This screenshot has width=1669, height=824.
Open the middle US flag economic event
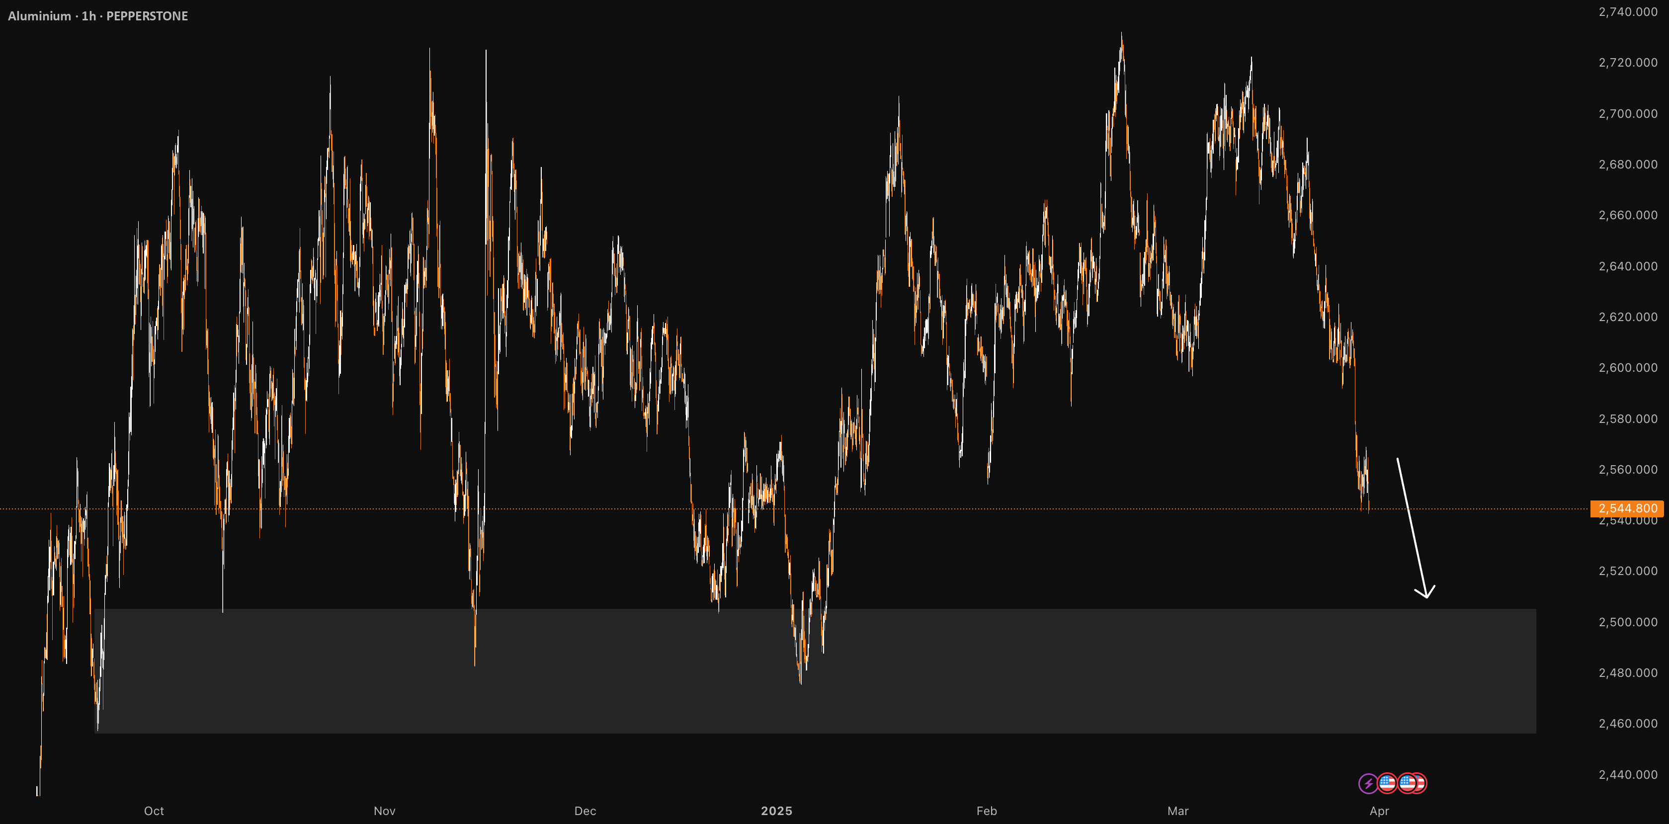pyautogui.click(x=1407, y=783)
